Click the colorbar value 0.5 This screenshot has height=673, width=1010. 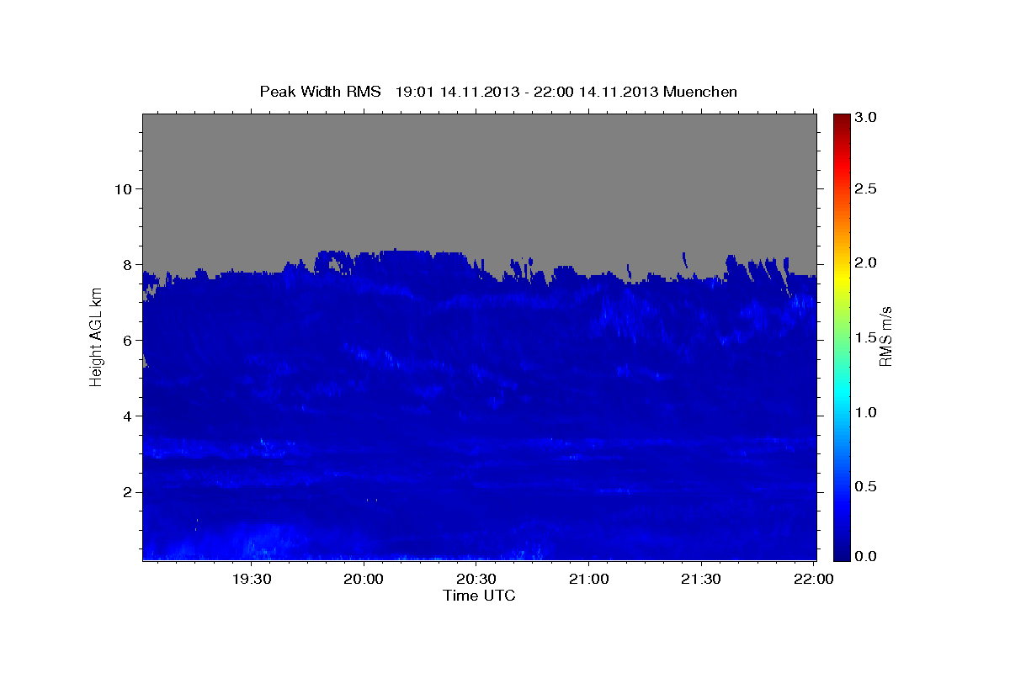click(x=866, y=486)
